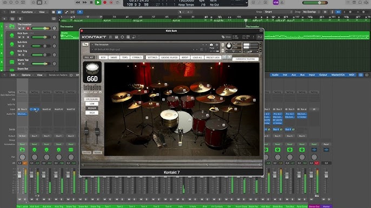This screenshot has width=371, height=208.
Task: Switch to the CYMBALS tab in GGD
Action: 137,57
